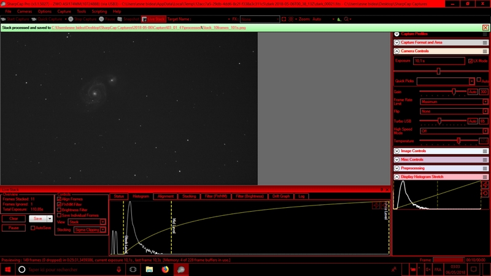491x276 pixels.
Task: Open the FX effects dropdown
Action: click(x=260, y=19)
